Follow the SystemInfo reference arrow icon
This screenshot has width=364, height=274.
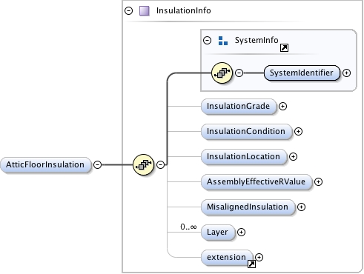point(284,47)
